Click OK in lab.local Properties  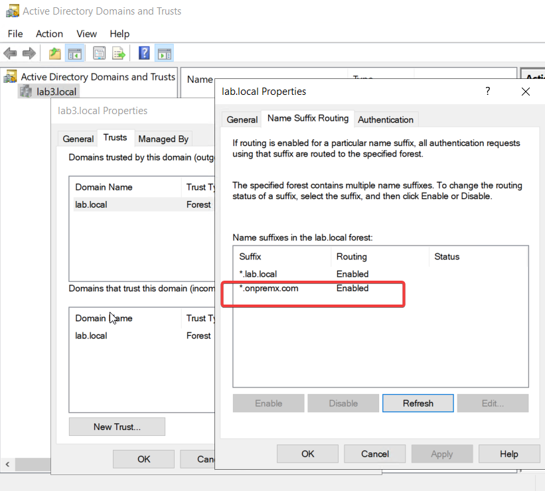[307, 454]
